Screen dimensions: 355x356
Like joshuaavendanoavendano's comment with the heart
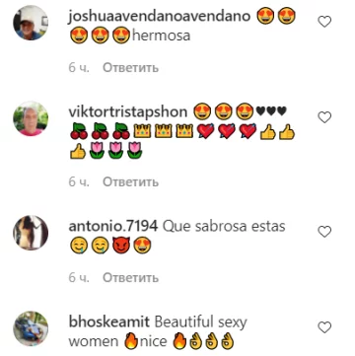324,22
